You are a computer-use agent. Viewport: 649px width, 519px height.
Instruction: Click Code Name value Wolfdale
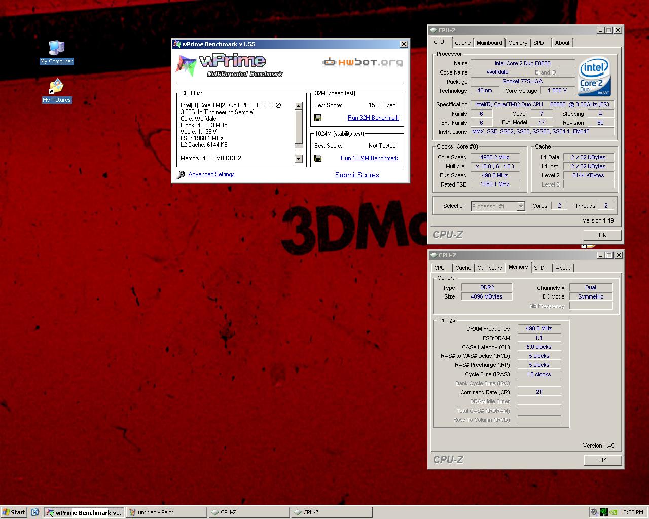pos(497,72)
